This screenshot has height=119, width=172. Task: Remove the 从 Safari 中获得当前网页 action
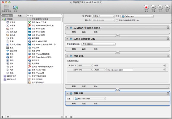click(168, 28)
